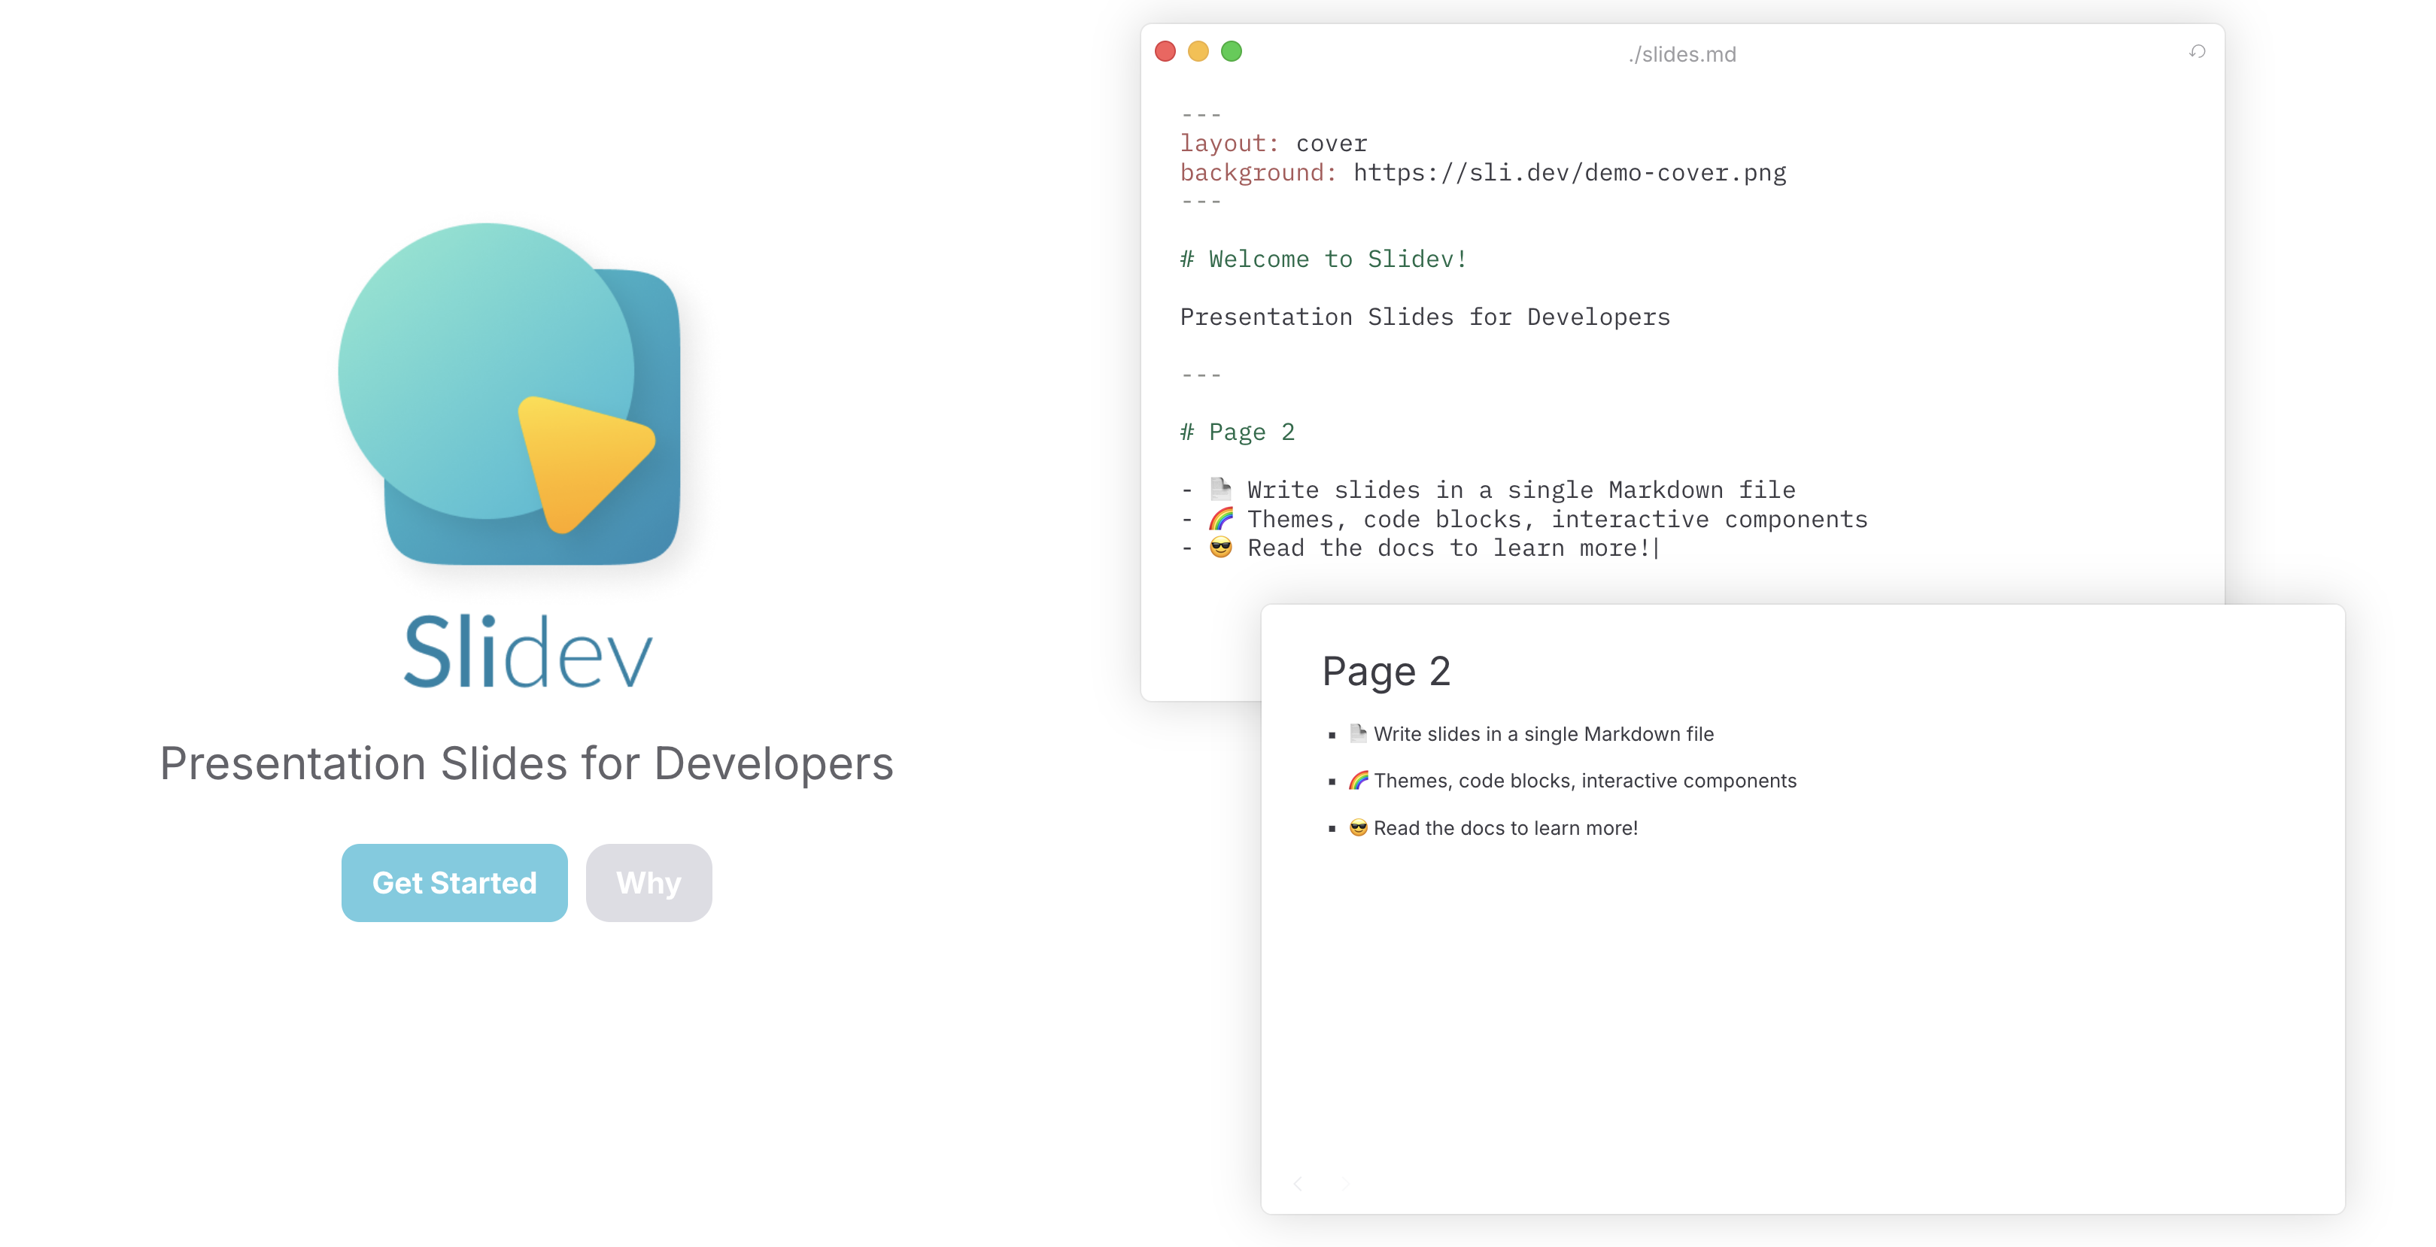Screen dimensions: 2436x1247
Task: Click the document emoji in code editor
Action: click(1221, 489)
